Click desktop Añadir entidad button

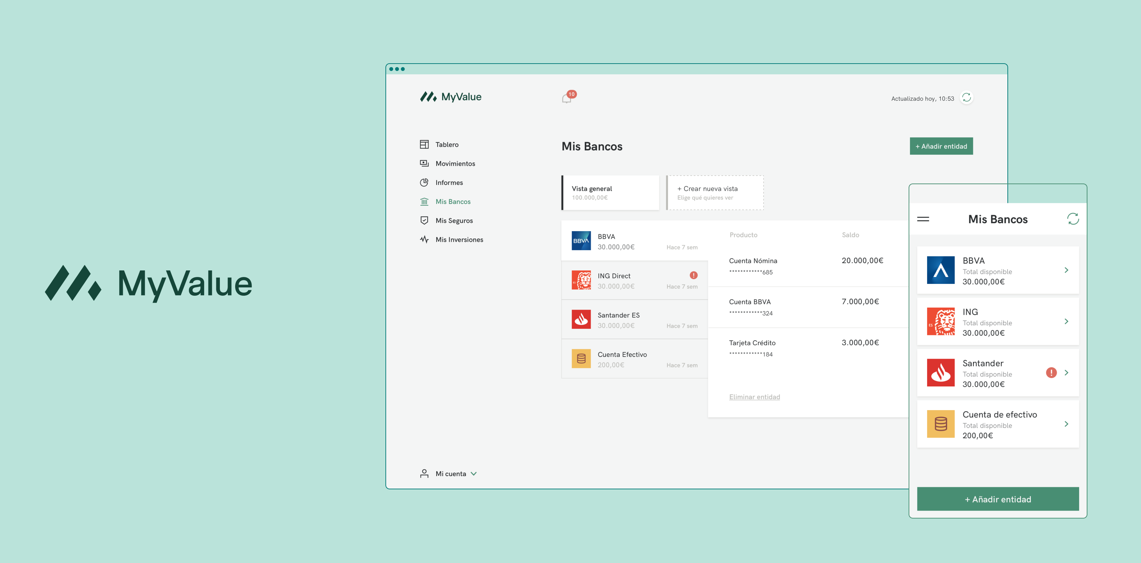[x=941, y=146]
